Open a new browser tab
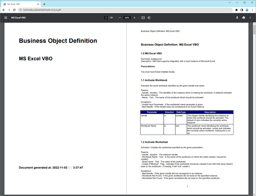The height and width of the screenshot is (196, 256). tap(44, 4)
